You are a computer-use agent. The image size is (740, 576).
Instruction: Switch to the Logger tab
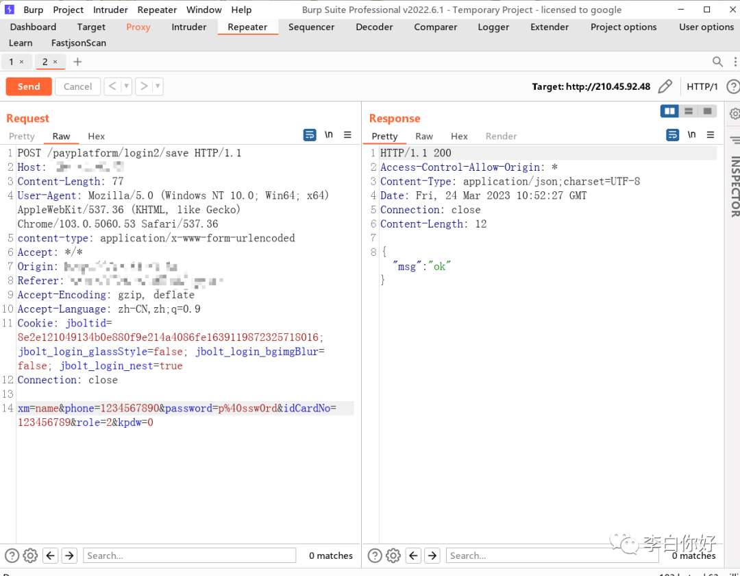pos(493,27)
